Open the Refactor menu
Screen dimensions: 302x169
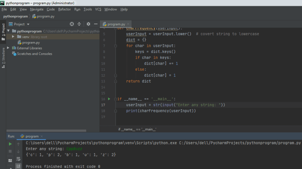(65, 9)
